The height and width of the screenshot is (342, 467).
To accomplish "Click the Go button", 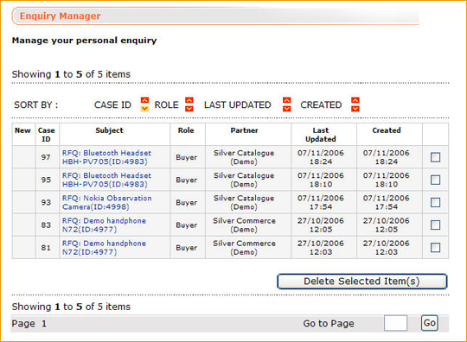I will pyautogui.click(x=430, y=323).
